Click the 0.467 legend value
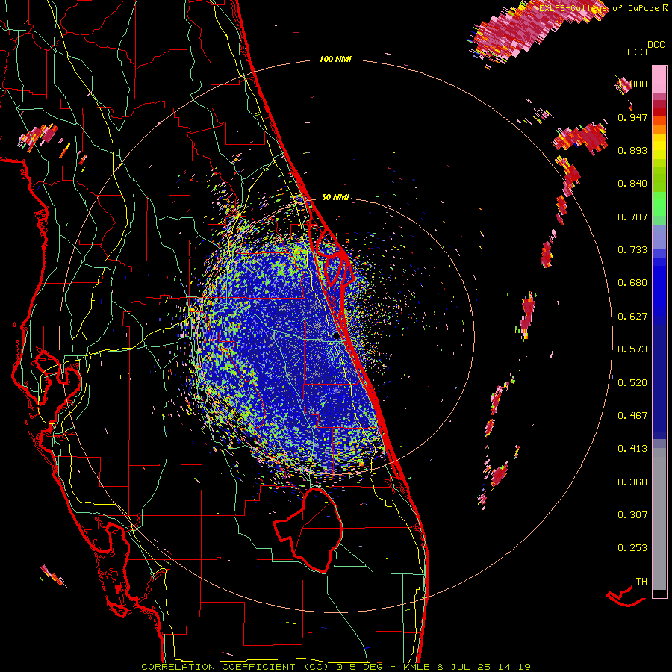The image size is (672, 672). 632,416
